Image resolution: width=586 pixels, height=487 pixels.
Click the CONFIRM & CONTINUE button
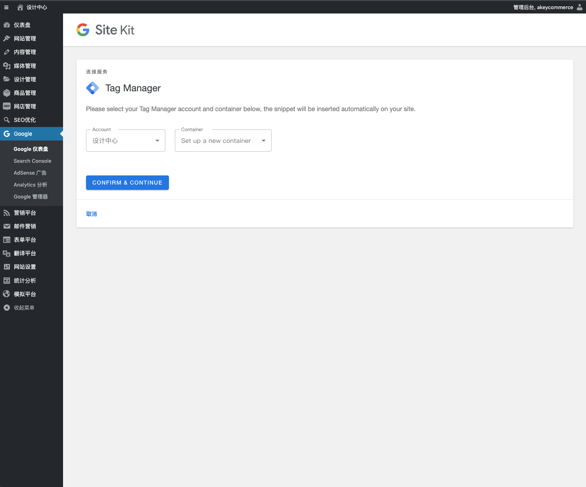tap(127, 183)
